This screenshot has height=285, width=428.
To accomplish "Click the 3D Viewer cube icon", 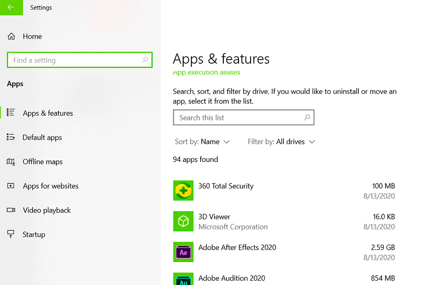I will click(x=183, y=221).
